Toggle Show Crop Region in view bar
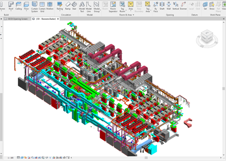 click(39, 157)
